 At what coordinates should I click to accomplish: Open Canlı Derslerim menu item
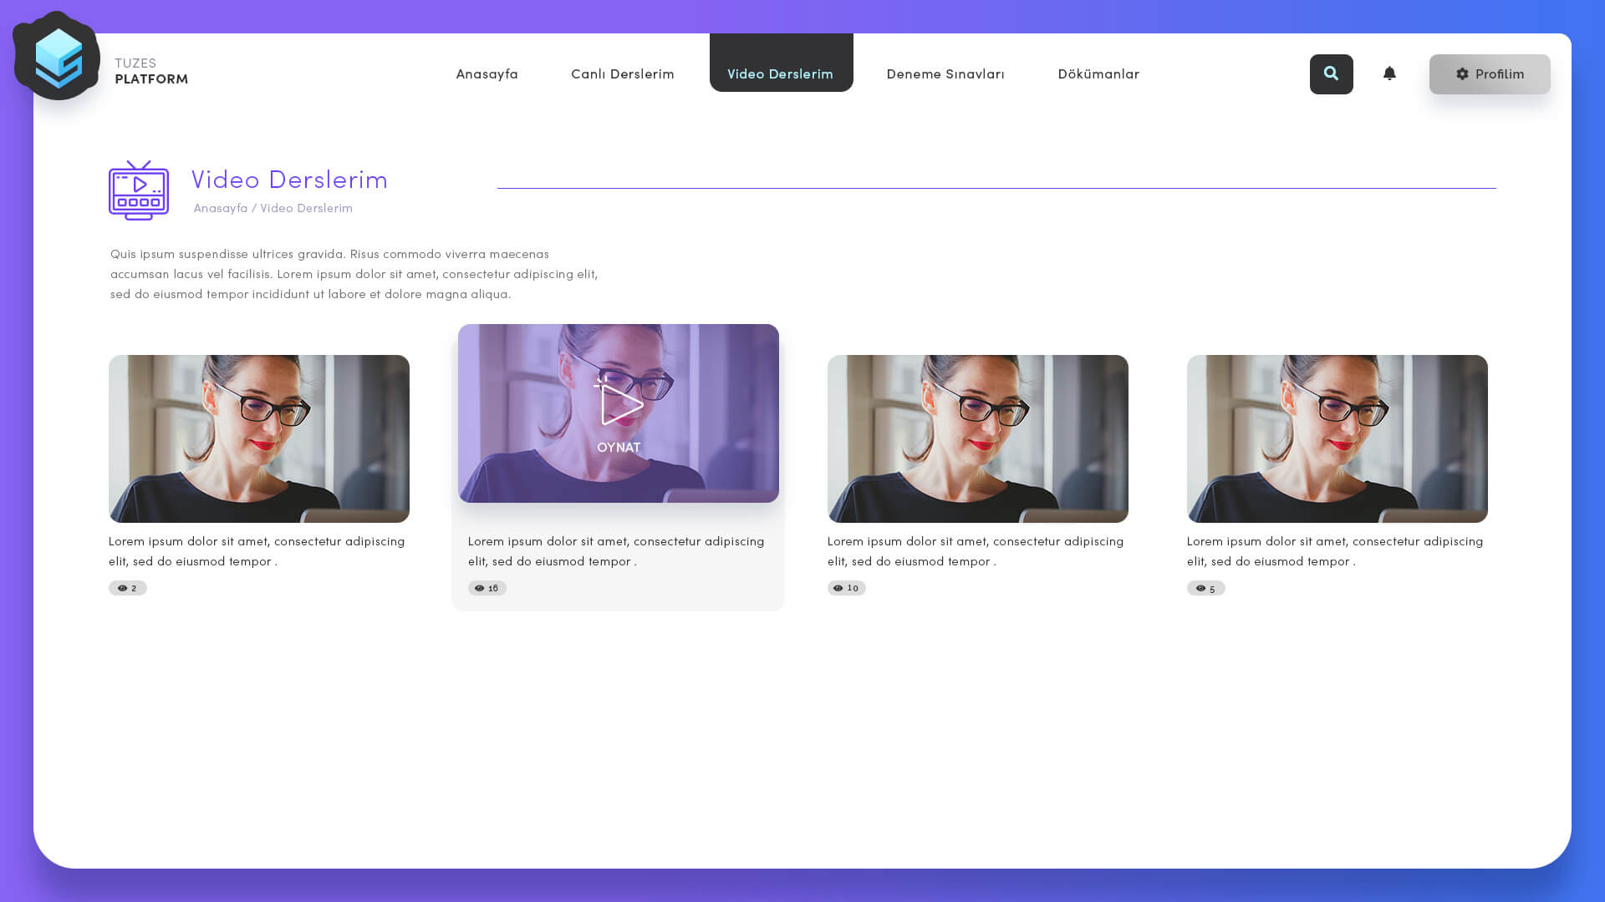(x=623, y=73)
